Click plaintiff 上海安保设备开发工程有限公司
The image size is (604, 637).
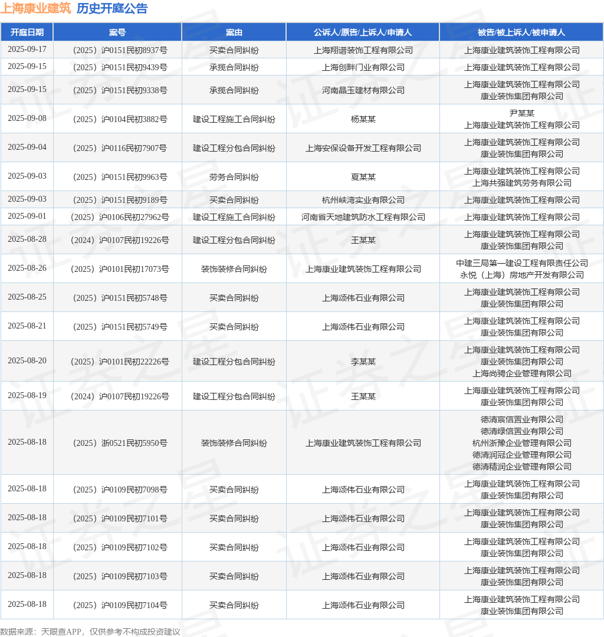pos(363,148)
